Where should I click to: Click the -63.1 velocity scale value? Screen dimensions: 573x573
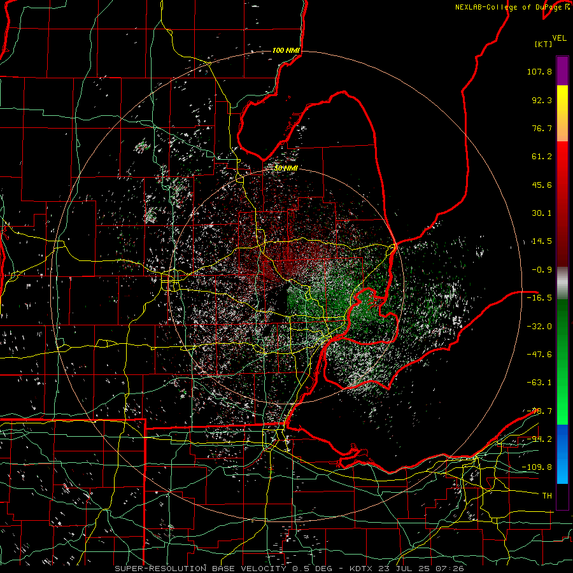click(539, 383)
